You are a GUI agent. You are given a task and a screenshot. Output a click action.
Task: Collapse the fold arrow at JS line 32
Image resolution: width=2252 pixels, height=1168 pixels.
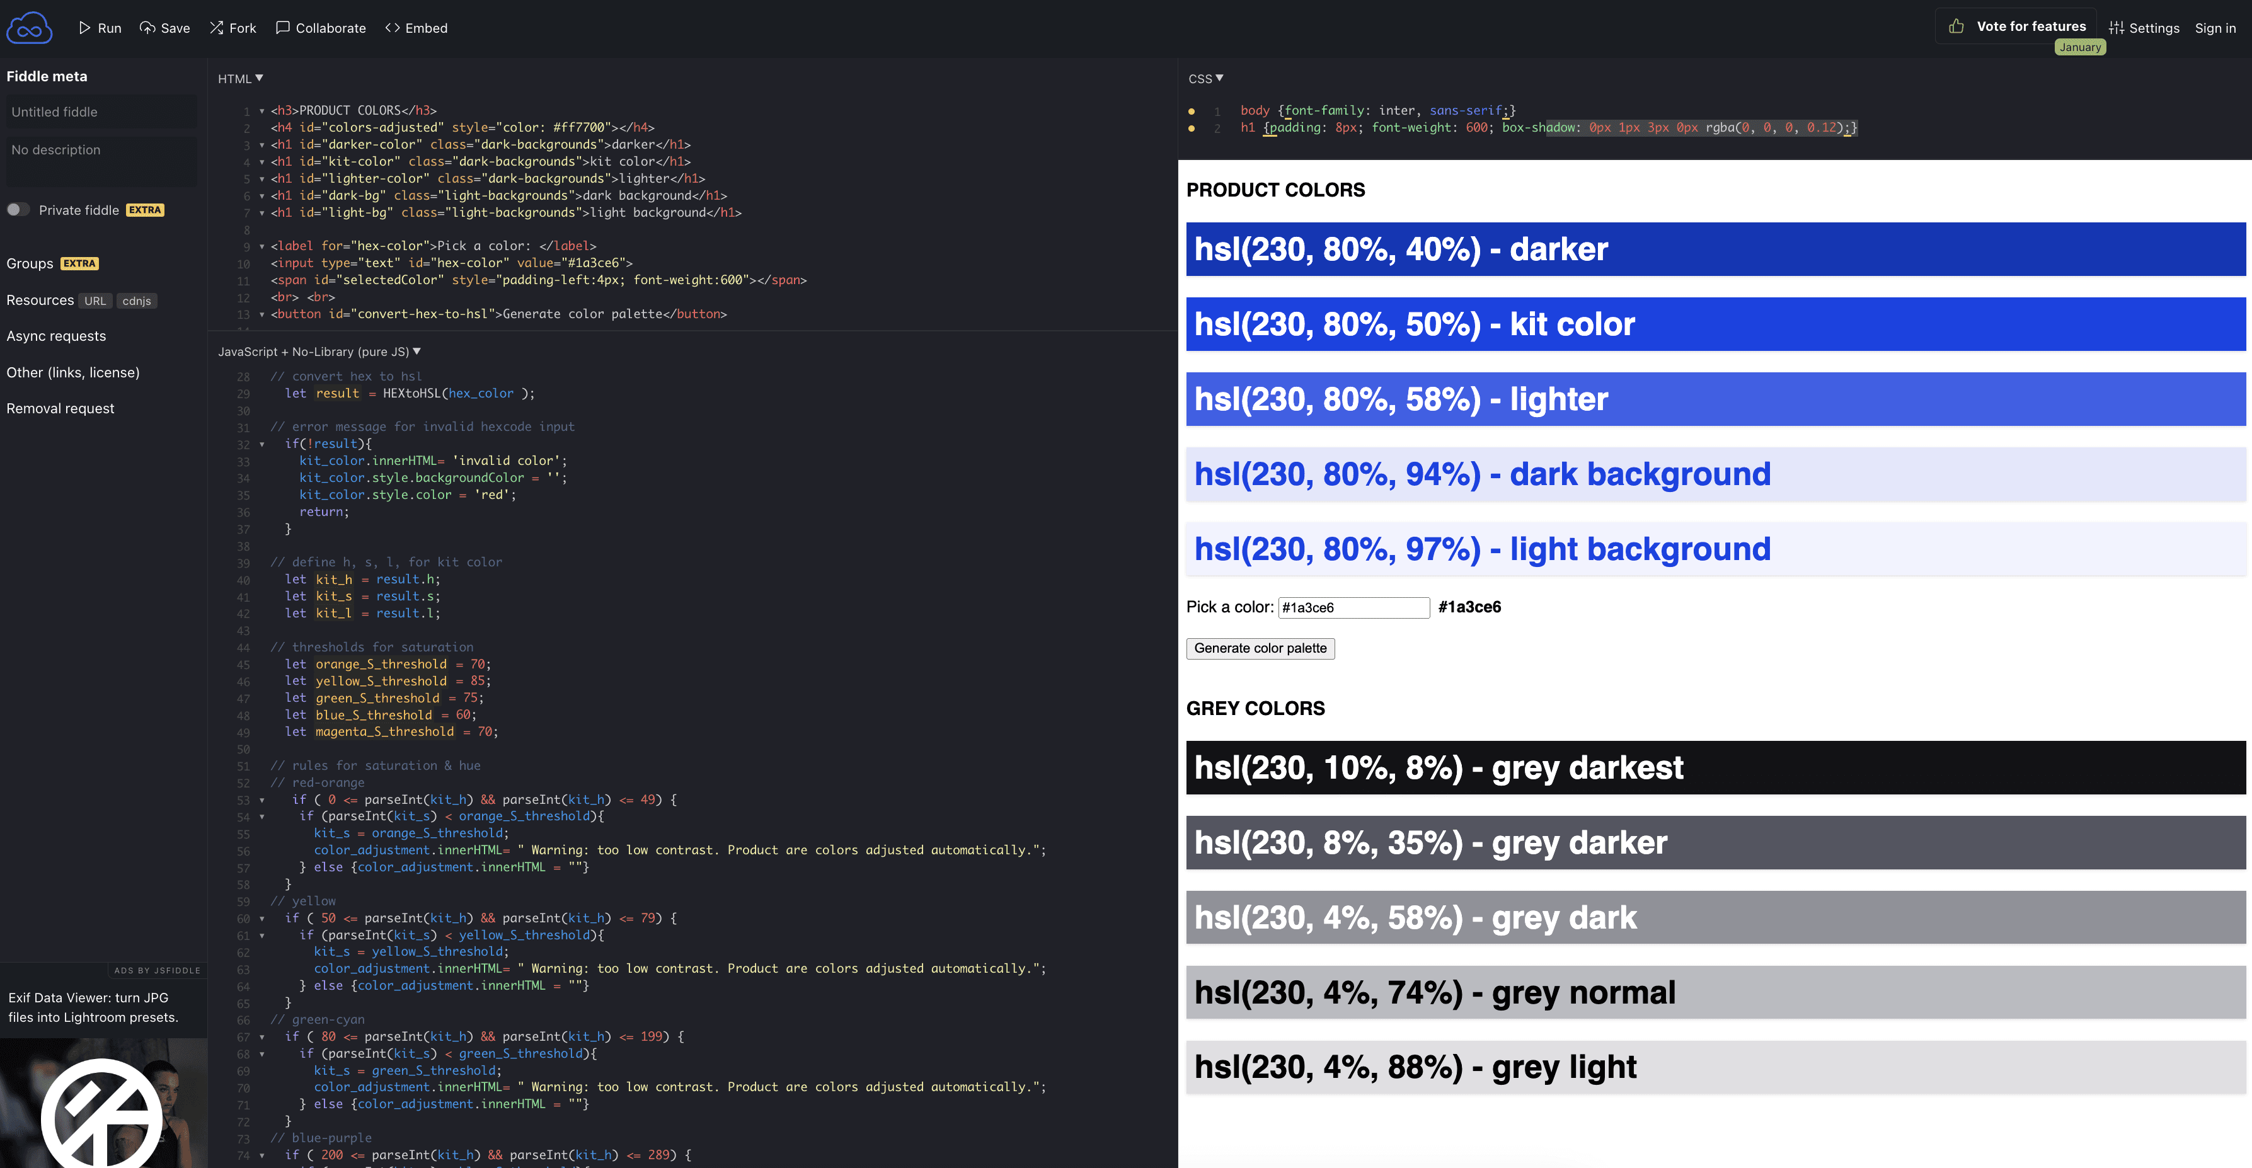(261, 444)
